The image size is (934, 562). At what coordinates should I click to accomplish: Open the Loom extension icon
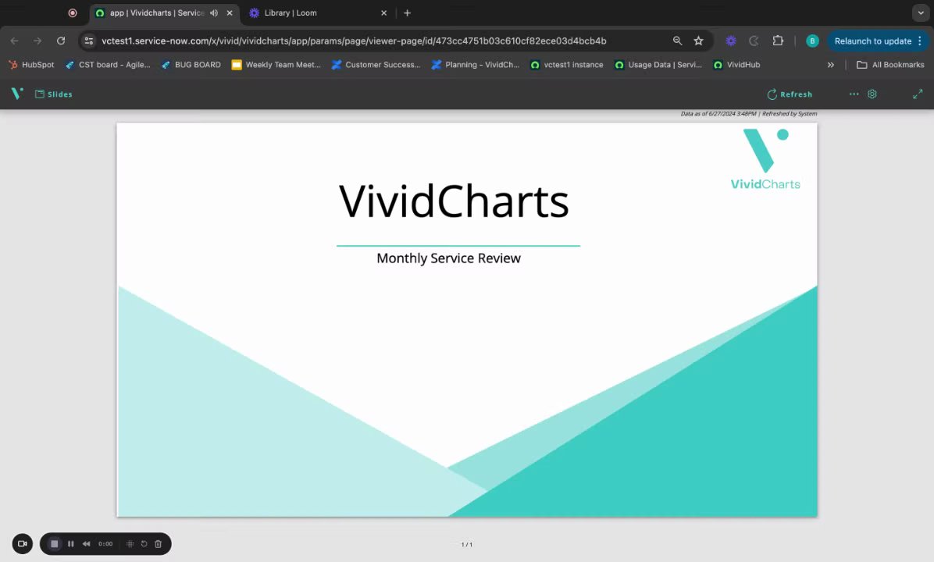[x=731, y=41]
